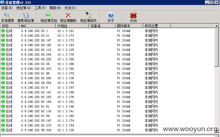
Task: Click green status icon for 10.1.3.172
Action: point(3,40)
